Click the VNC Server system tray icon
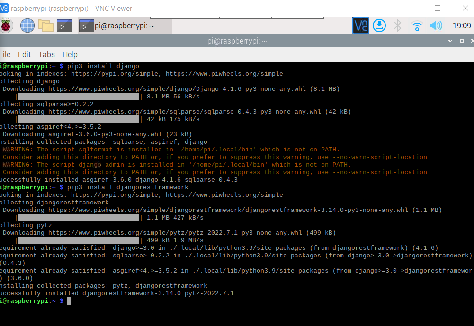Viewport: 474px width, 326px height. click(360, 26)
